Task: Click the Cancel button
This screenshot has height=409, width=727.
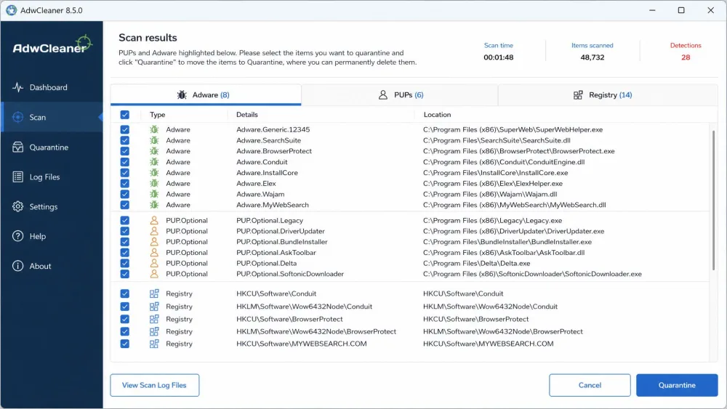Action: (590, 385)
